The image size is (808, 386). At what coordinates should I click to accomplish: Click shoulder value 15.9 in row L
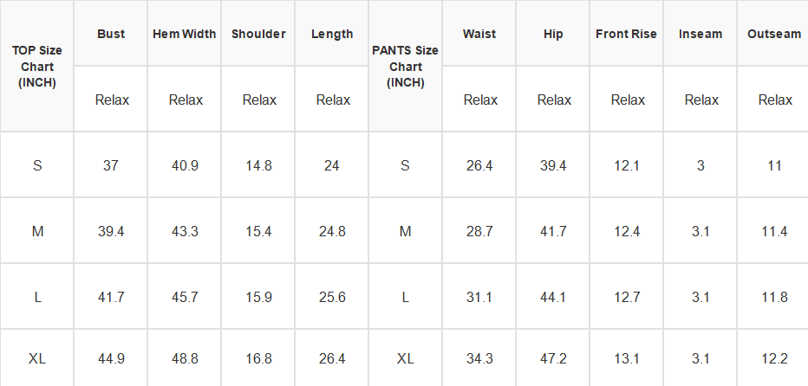258,298
